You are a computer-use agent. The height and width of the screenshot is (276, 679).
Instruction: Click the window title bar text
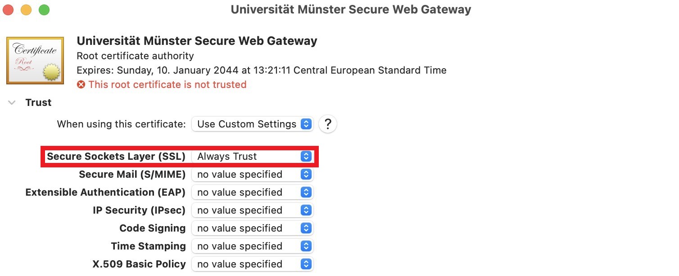[x=351, y=9]
